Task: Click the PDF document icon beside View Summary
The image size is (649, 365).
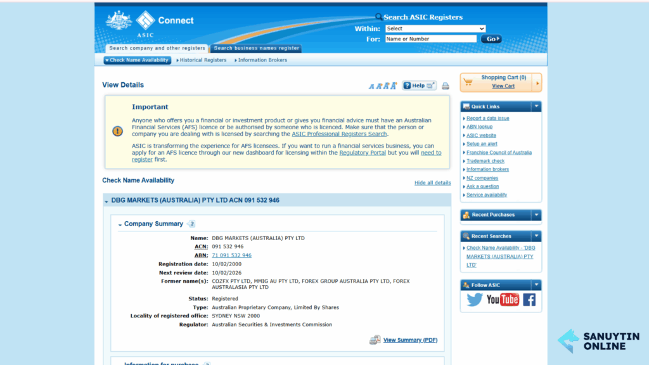Action: coord(375,340)
